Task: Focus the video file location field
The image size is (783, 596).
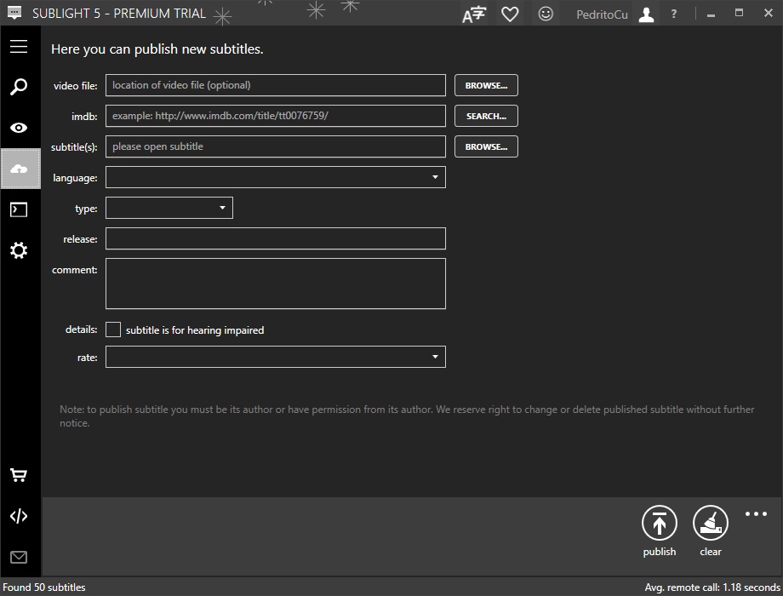Action: click(x=276, y=85)
